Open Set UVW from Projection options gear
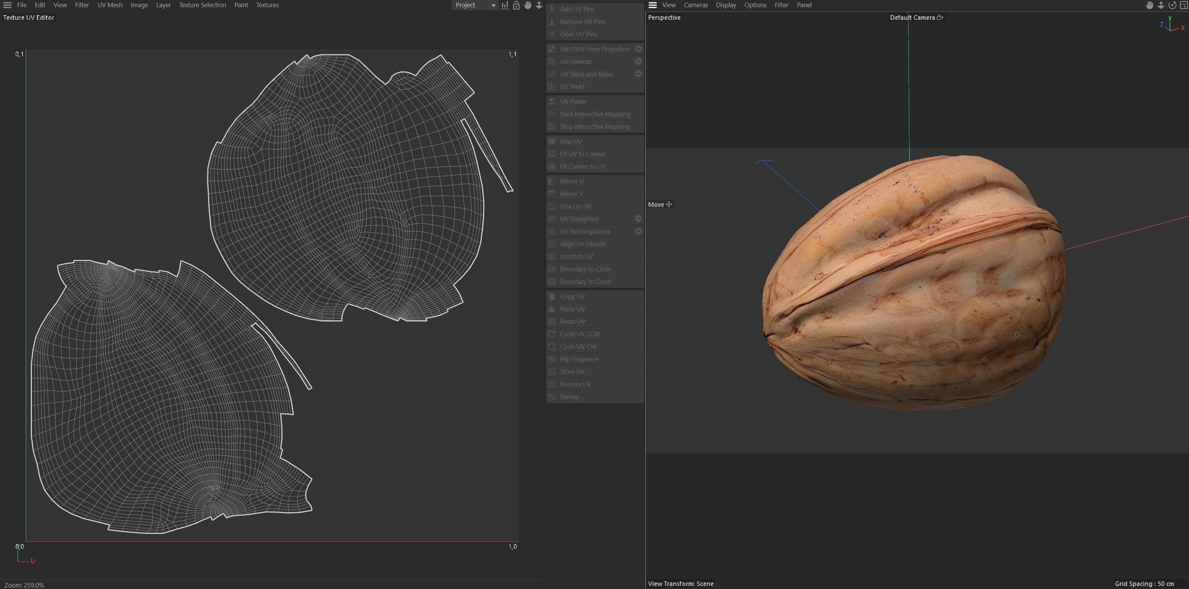Viewport: 1189px width, 589px height. click(638, 49)
